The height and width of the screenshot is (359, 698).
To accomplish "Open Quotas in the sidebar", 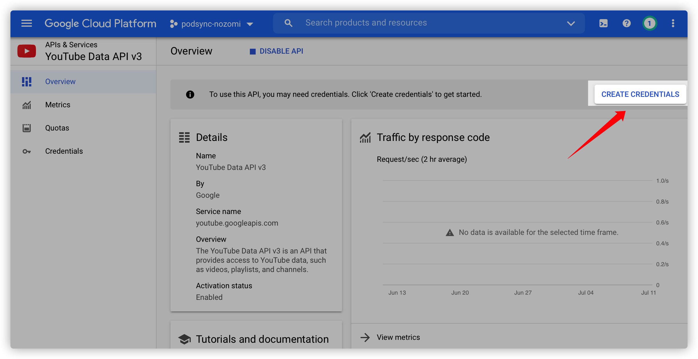I will pyautogui.click(x=83, y=128).
